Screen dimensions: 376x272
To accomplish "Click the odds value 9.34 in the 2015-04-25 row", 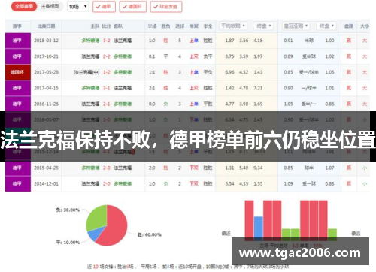I will 258,168.
